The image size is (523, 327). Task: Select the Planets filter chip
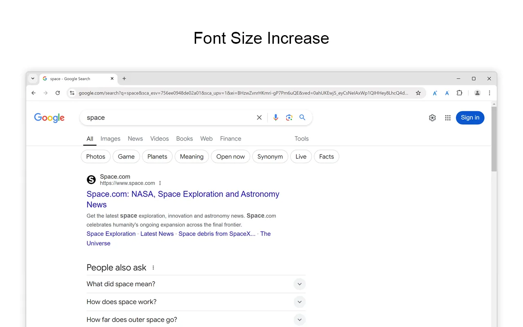point(157,157)
